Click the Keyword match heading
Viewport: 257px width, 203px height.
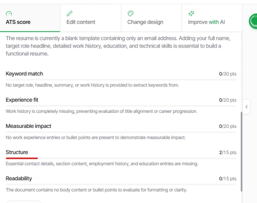click(24, 74)
